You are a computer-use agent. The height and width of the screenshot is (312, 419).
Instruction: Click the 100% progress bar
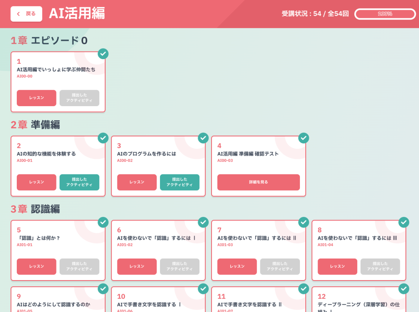[385, 14]
